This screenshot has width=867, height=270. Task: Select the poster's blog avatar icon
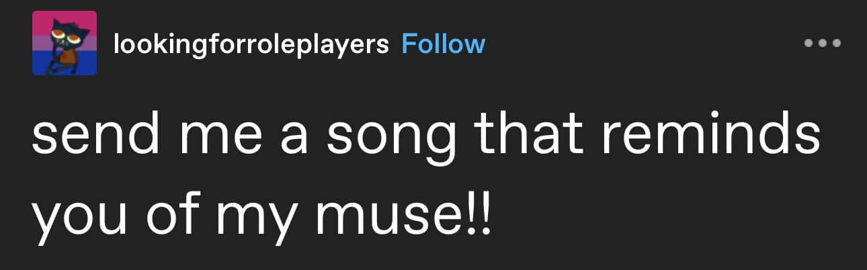coord(65,43)
